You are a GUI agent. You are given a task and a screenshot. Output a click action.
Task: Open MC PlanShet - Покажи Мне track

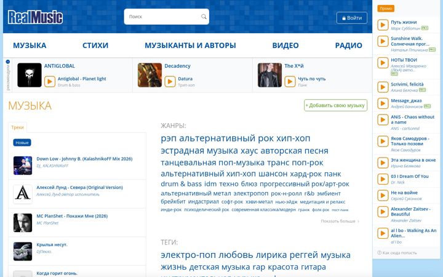pyautogui.click(x=72, y=216)
